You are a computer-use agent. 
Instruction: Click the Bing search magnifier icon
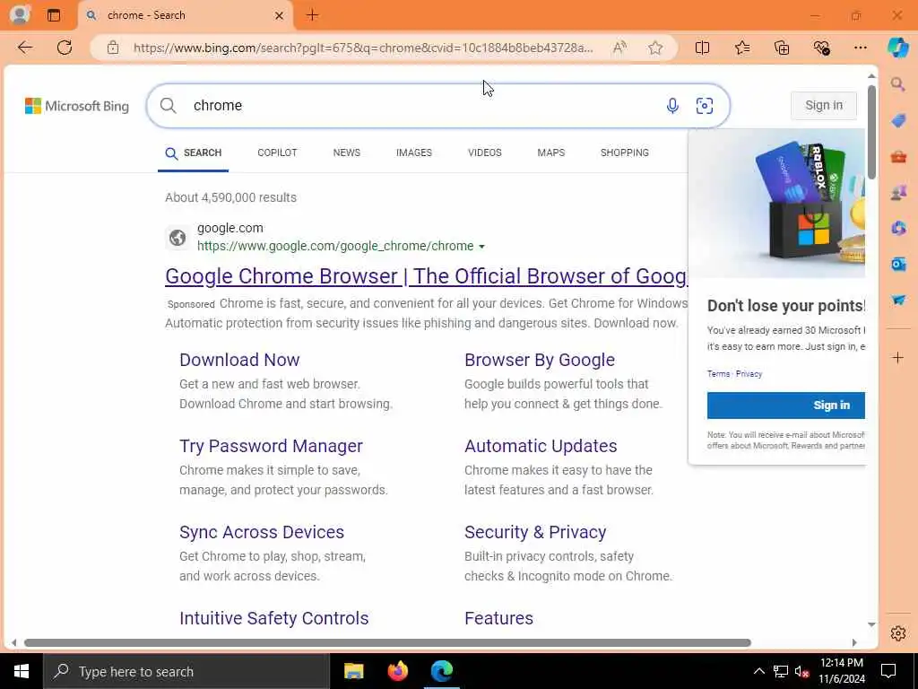click(168, 106)
